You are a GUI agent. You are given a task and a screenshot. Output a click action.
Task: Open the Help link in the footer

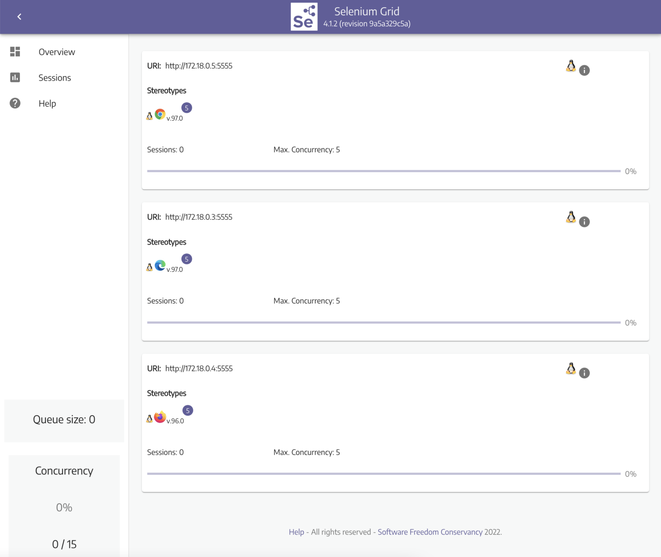297,532
